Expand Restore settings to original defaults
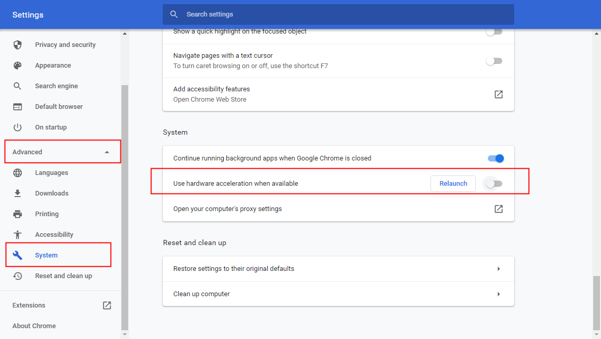The image size is (601, 339). pos(498,269)
